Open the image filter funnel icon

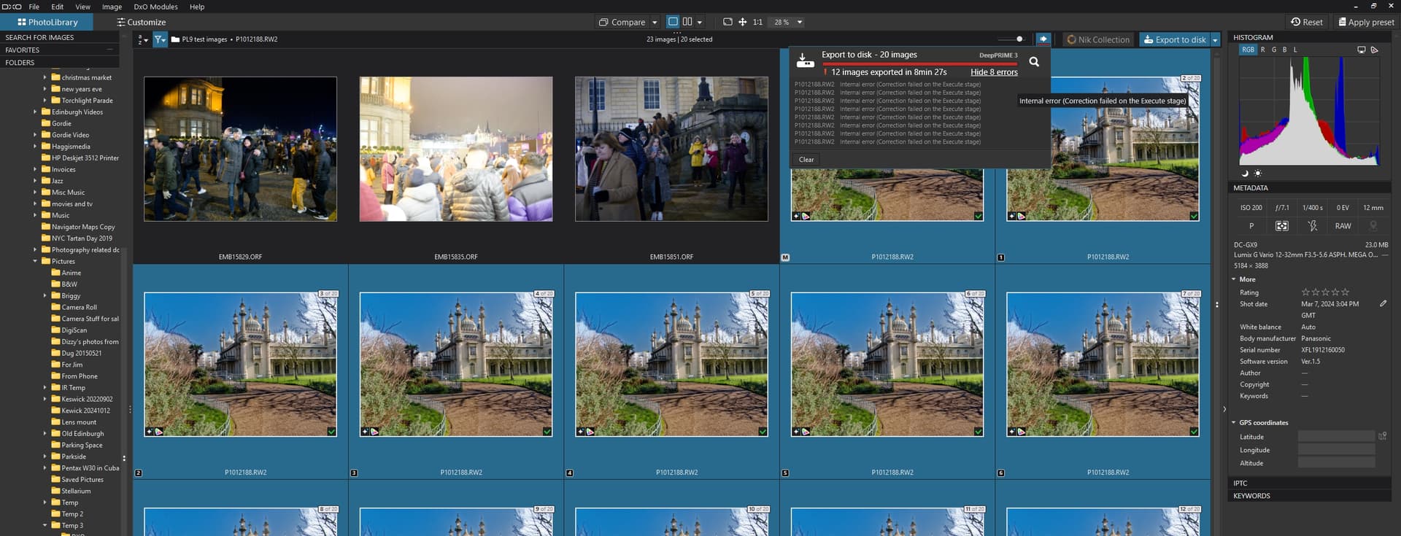coord(159,39)
